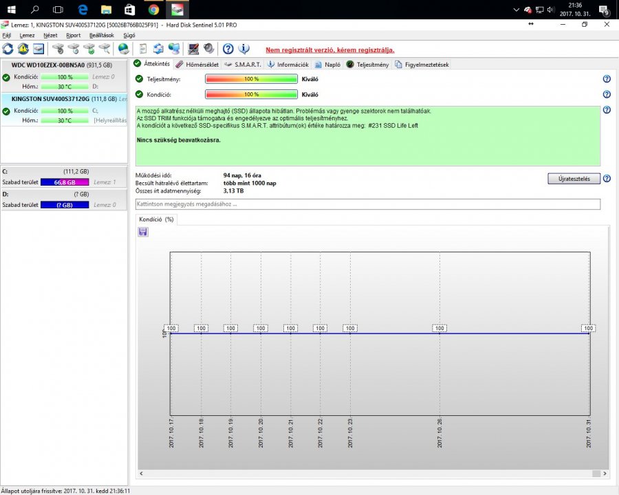The image size is (619, 495).
Task: Click the networked monitors with globe icon
Action: (x=174, y=49)
